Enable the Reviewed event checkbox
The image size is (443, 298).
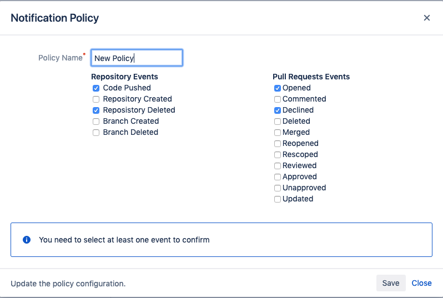tap(278, 166)
